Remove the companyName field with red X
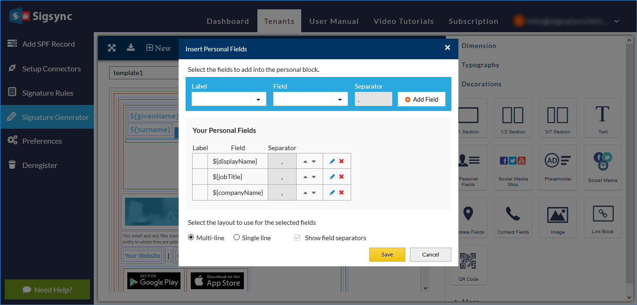This screenshot has height=305, width=637. 341,193
